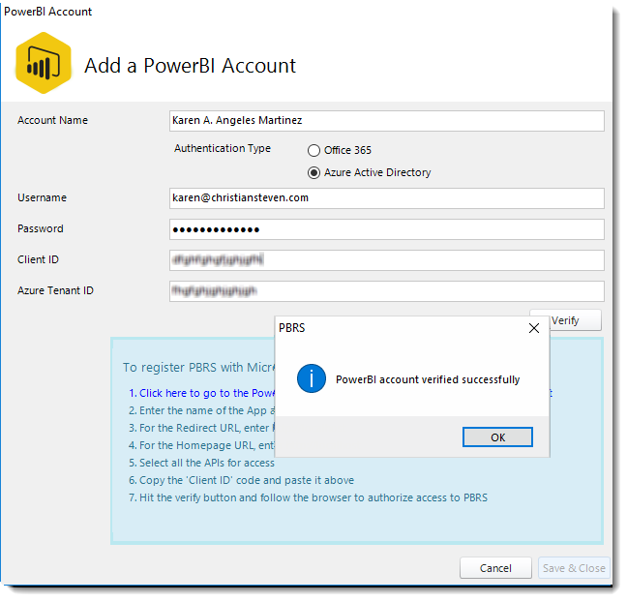Focus the Account Name field
The width and height of the screenshot is (627, 602).
386,121
